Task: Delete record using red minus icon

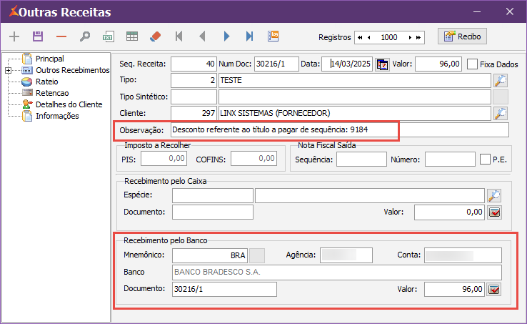Action: tap(61, 36)
